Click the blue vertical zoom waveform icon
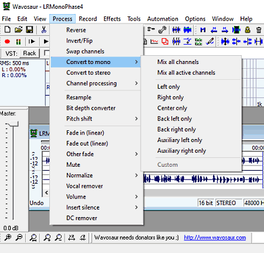 click(x=225, y=42)
